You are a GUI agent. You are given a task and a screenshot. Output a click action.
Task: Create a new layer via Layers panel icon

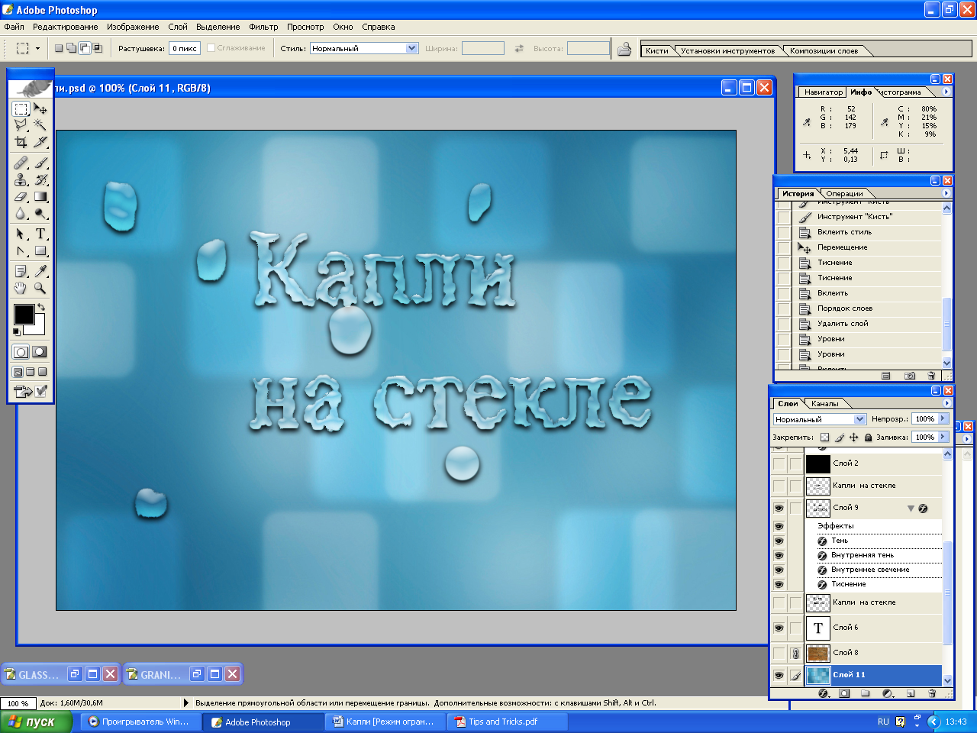click(x=910, y=693)
